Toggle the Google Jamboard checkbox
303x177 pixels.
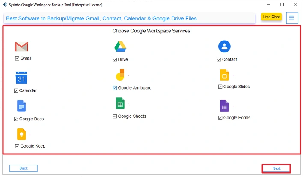tap(115, 88)
